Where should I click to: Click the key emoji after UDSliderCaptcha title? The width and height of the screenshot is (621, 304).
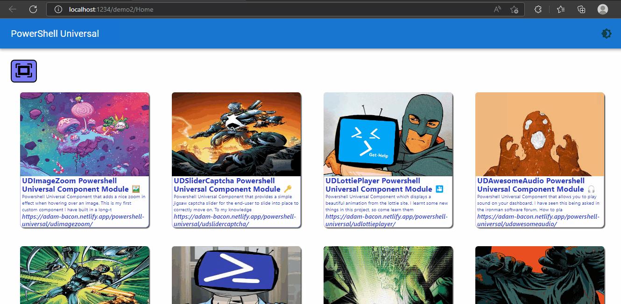click(288, 189)
